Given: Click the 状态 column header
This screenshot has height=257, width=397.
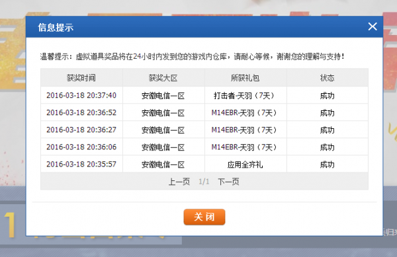Looking at the screenshot, I should pyautogui.click(x=327, y=78).
